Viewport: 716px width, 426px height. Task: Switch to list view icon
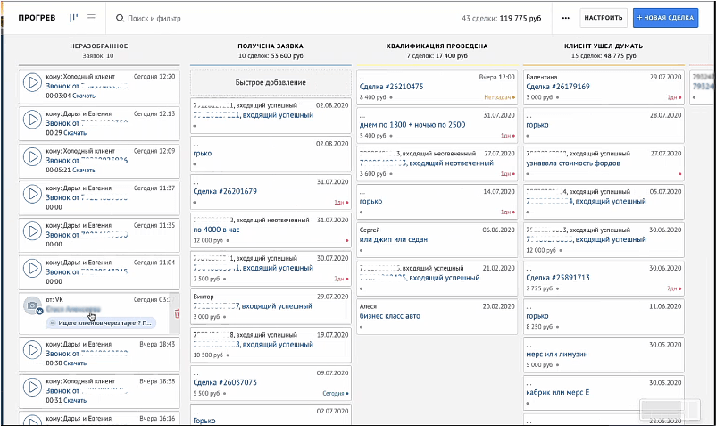[91, 18]
